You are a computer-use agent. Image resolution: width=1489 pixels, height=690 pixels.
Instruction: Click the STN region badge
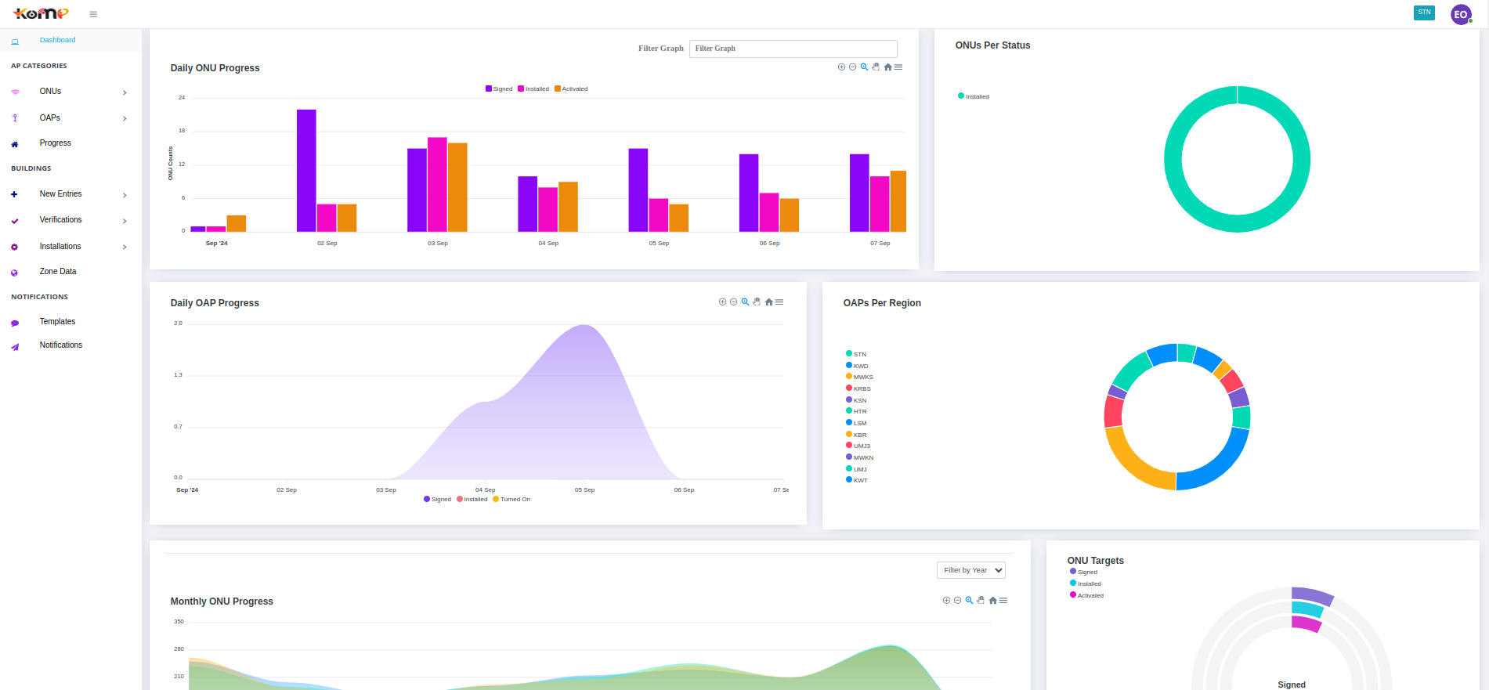1424,13
